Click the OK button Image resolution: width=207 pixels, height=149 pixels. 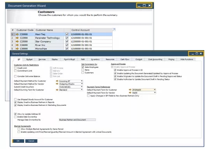tap(18, 141)
